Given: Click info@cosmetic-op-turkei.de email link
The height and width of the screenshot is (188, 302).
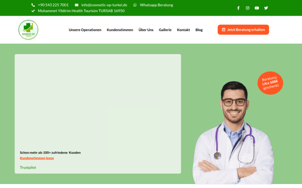Looking at the screenshot, I should point(104,5).
